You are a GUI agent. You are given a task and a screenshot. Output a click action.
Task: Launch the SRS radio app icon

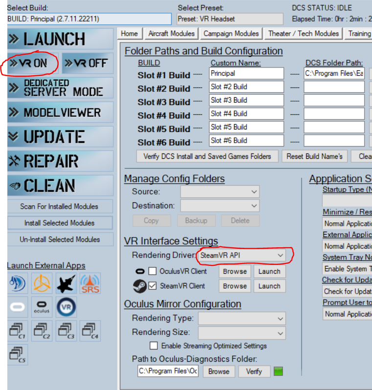click(90, 283)
